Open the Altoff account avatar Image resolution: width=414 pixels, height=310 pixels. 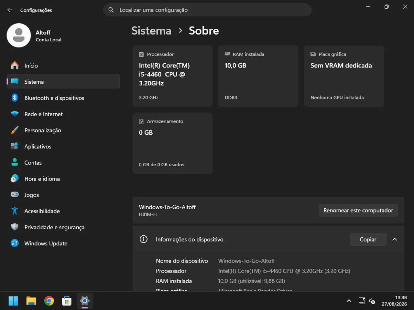point(19,35)
